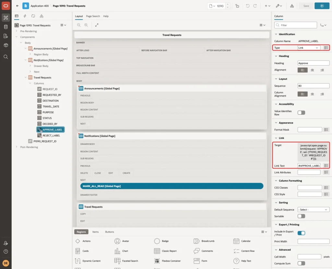Set Column Alignment to center
This screenshot has height=269, width=332.
click(312, 94)
